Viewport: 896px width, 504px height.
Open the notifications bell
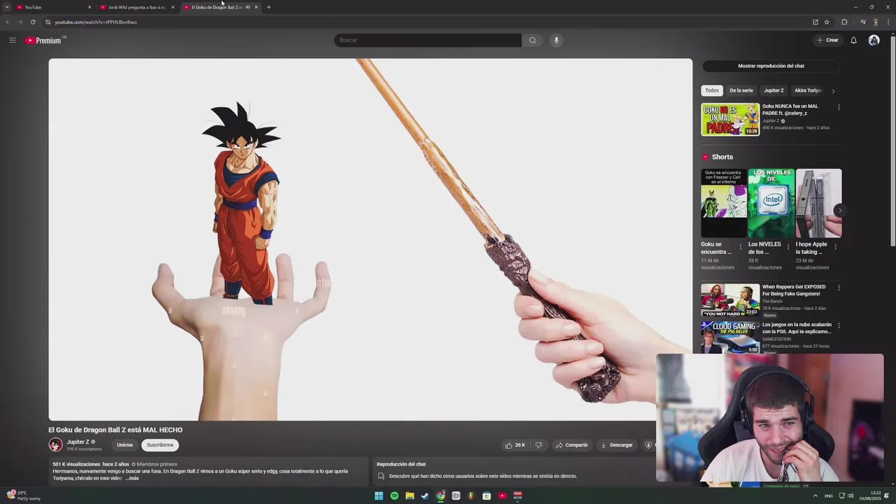pos(853,40)
